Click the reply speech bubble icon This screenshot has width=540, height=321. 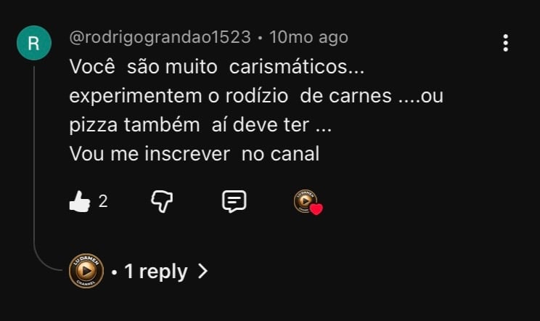point(234,201)
